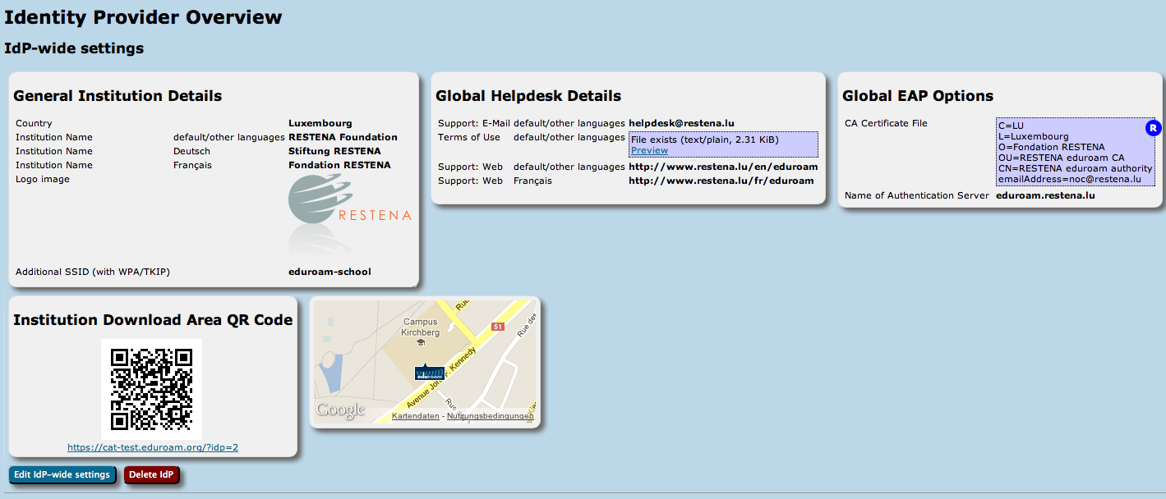Click the route 51 road sign on map
The height and width of the screenshot is (499, 1166).
tap(497, 327)
